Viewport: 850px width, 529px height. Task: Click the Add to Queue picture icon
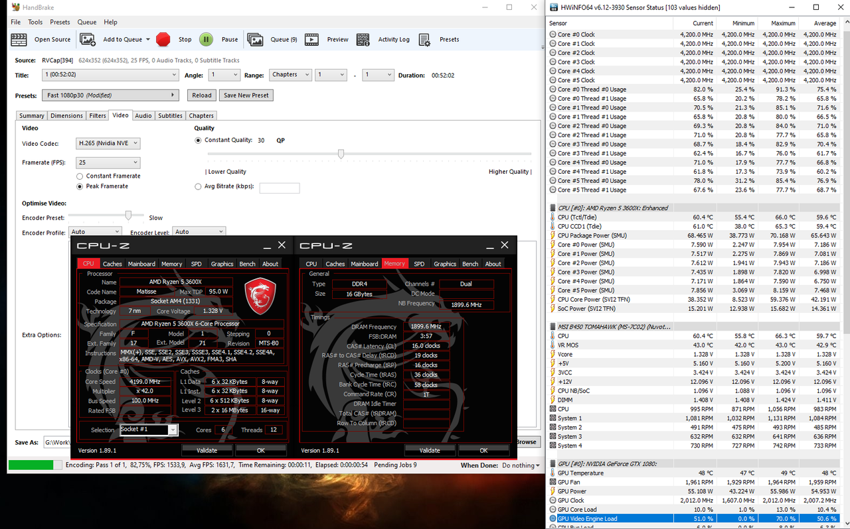coord(88,39)
